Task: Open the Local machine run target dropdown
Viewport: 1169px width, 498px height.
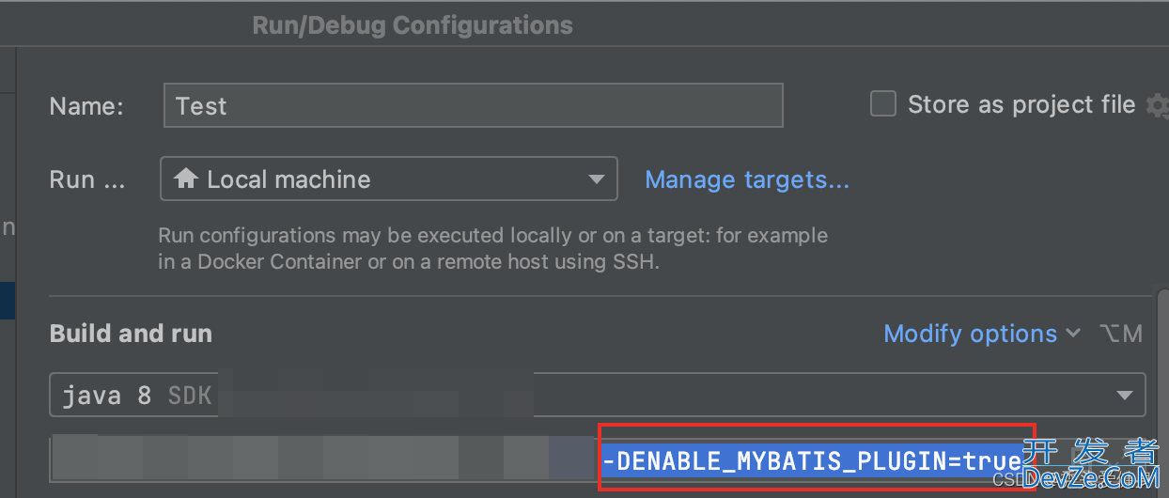Action: tap(388, 179)
